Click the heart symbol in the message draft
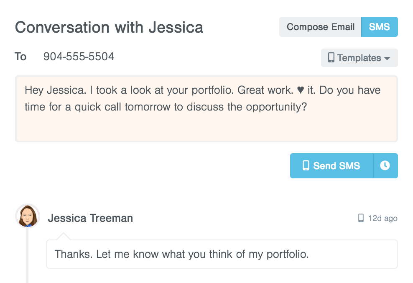Screen dimensions: 413x283 point(300,90)
